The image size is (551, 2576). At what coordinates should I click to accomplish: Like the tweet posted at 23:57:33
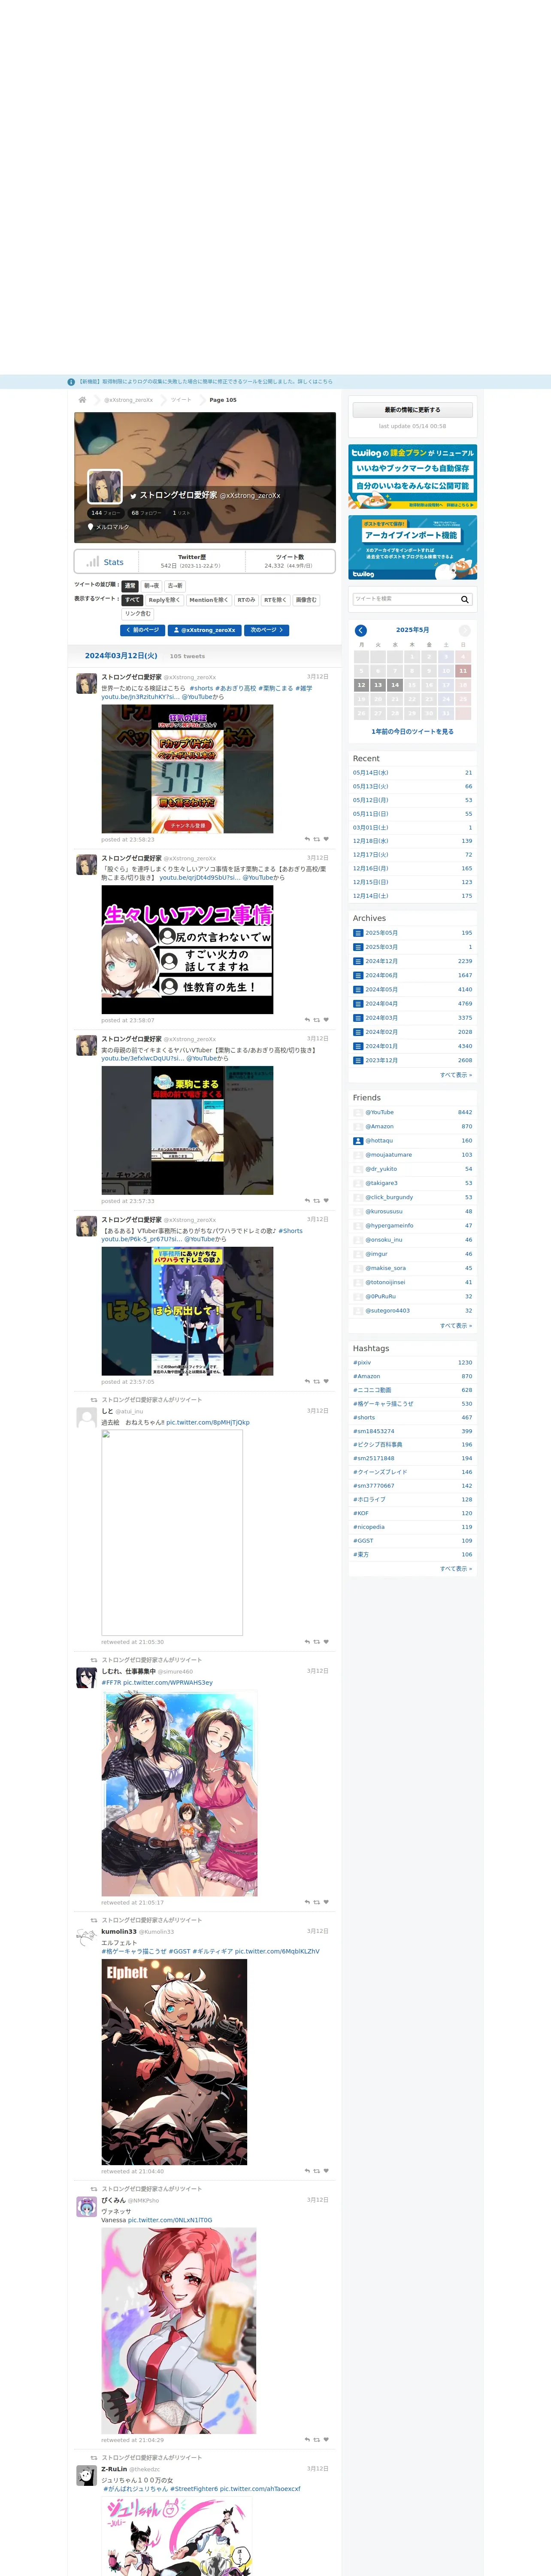326,1201
